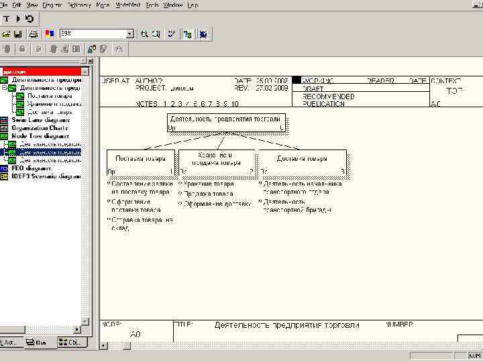Image resolution: width=483 pixels, height=362 pixels.
Task: Select the Swim Lane diagrams tree item
Action: (x=39, y=120)
